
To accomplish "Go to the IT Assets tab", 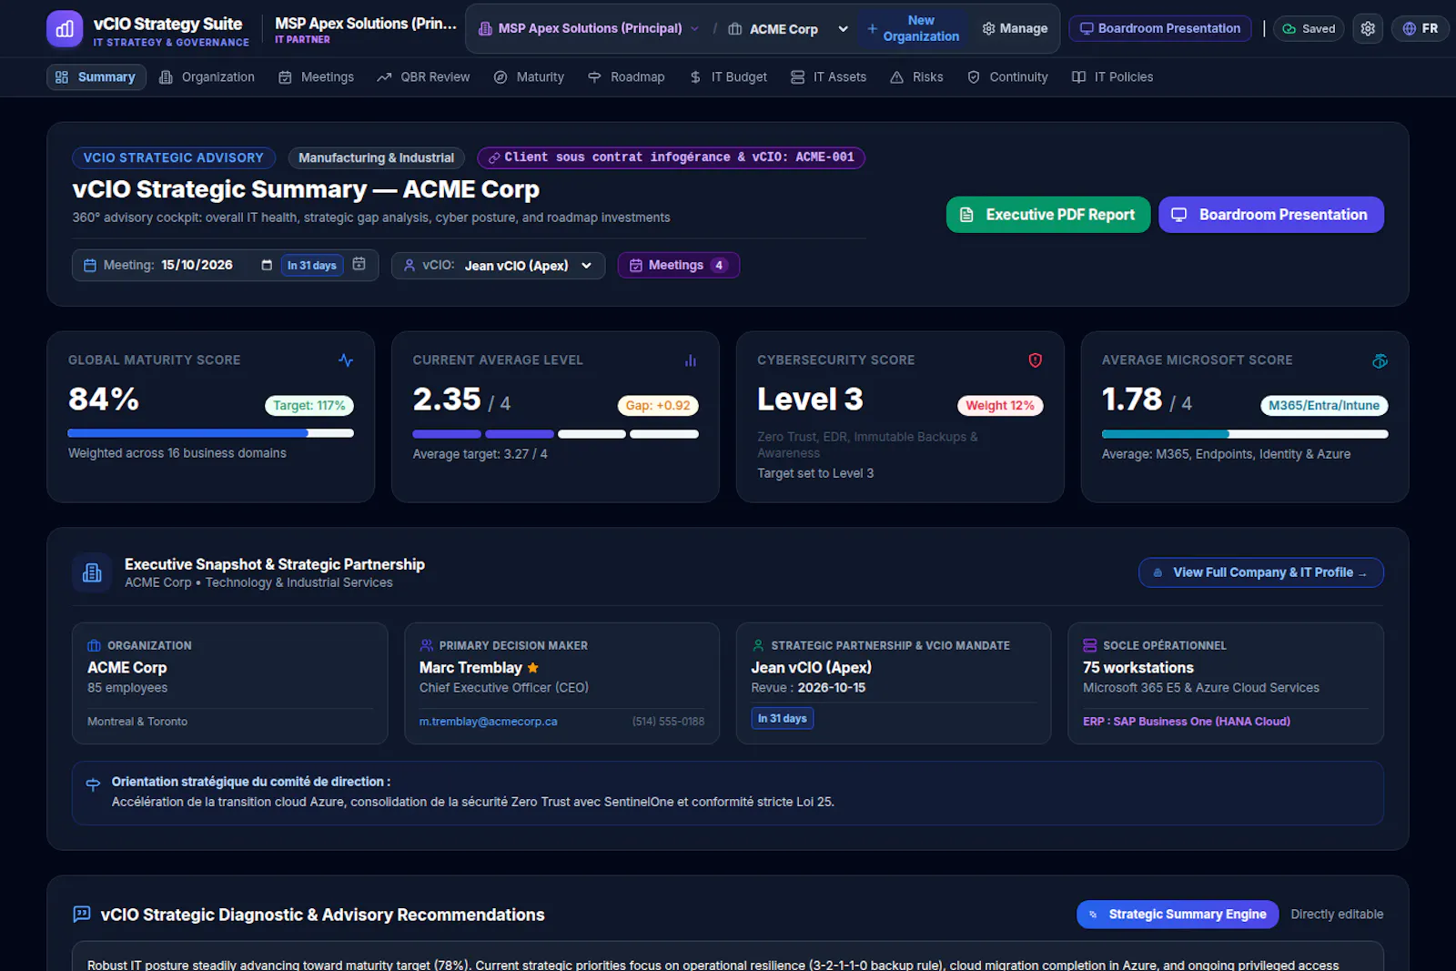I will click(828, 77).
